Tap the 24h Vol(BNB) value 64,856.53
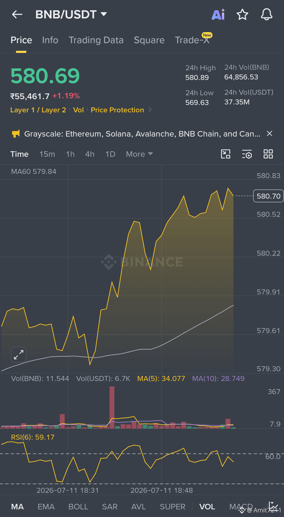This screenshot has width=284, height=517. (241, 77)
